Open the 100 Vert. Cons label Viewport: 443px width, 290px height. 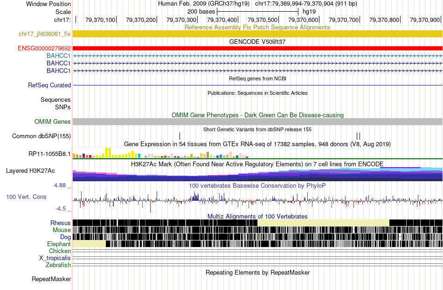tap(26, 197)
